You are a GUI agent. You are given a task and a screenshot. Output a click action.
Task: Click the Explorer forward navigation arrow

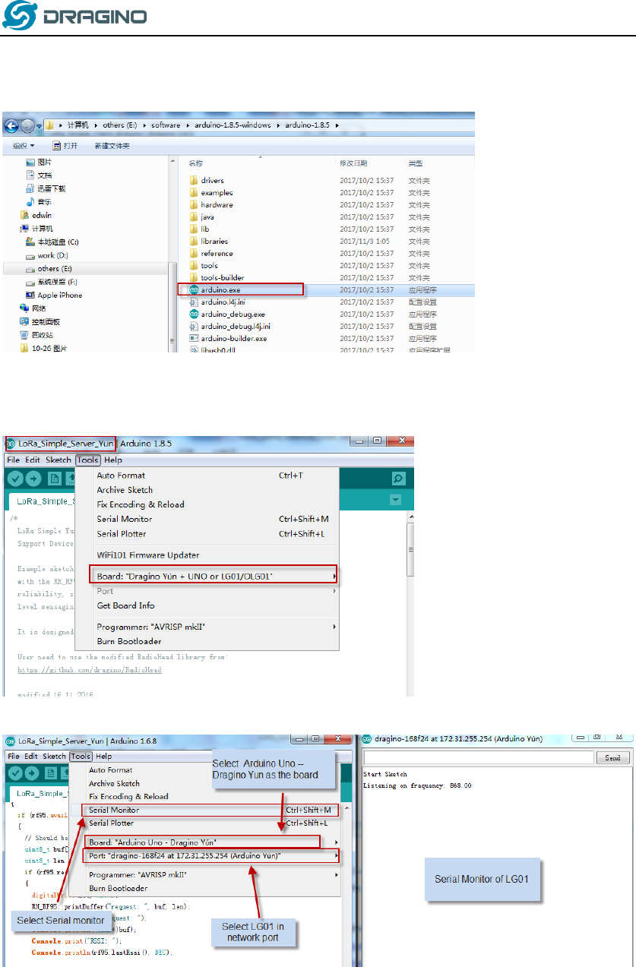tap(29, 125)
